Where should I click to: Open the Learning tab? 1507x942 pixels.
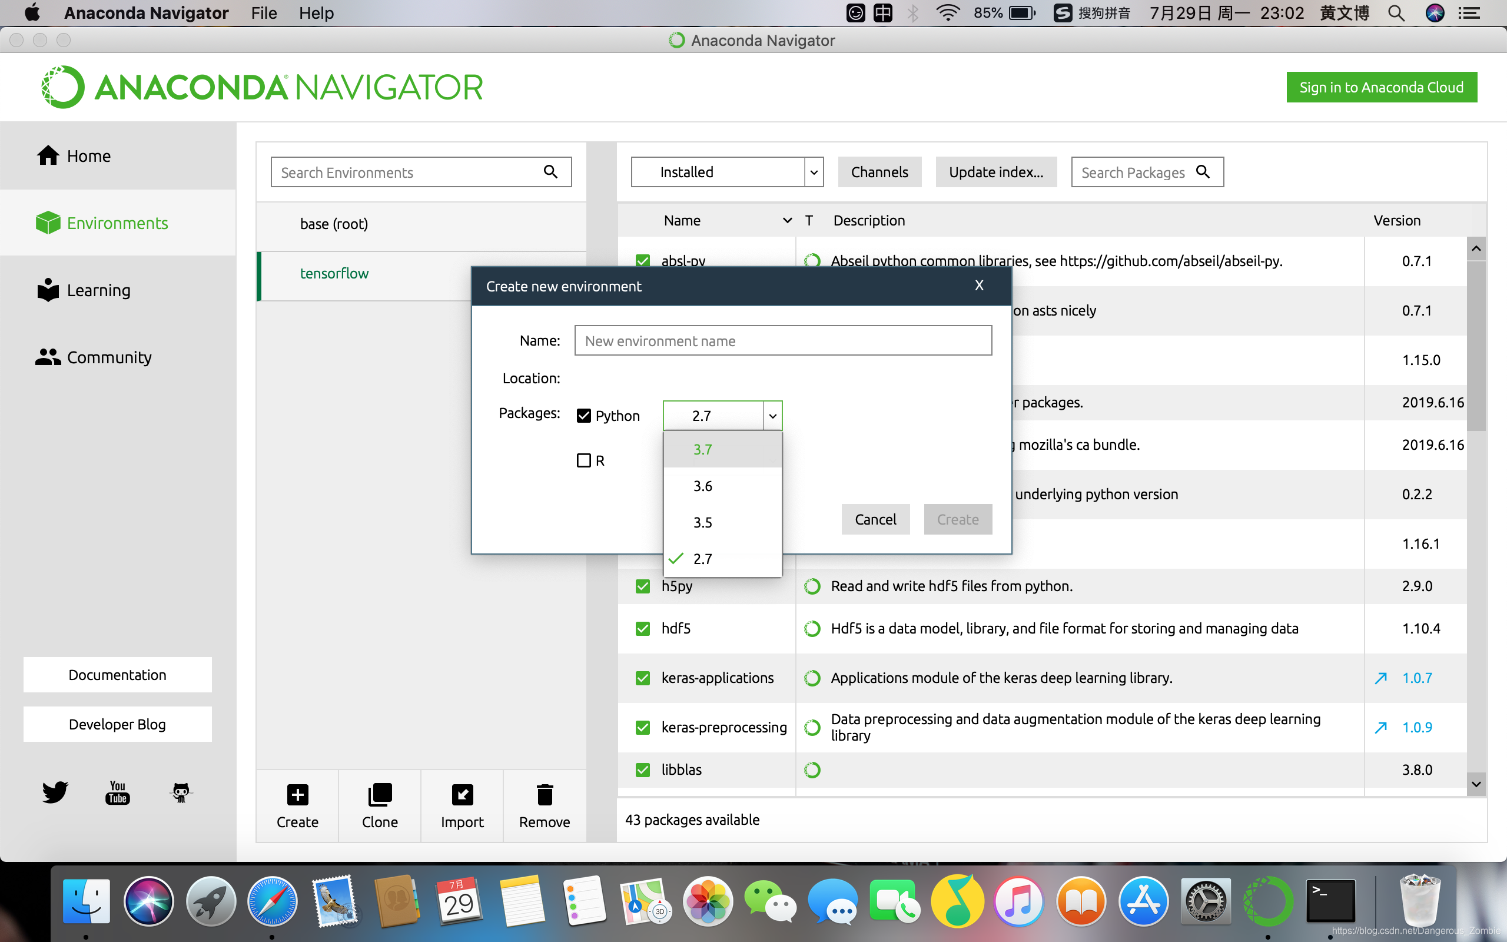coord(118,290)
